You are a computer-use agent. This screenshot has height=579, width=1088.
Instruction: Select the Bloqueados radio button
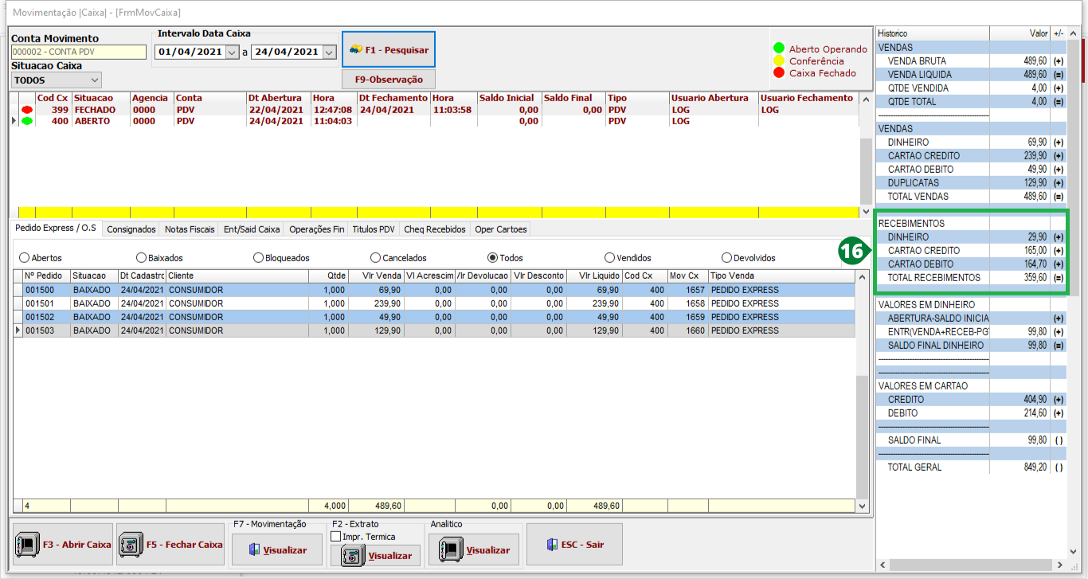point(258,258)
